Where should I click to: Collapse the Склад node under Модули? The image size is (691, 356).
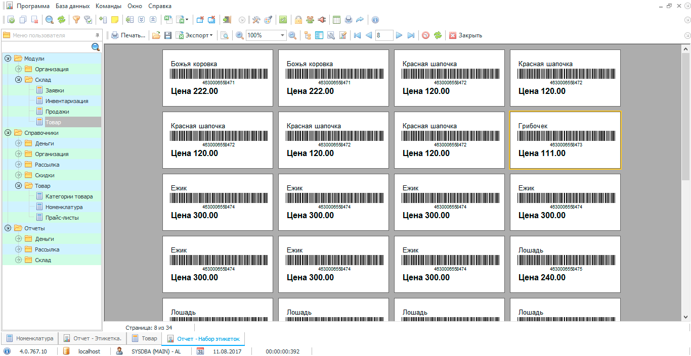click(x=18, y=80)
